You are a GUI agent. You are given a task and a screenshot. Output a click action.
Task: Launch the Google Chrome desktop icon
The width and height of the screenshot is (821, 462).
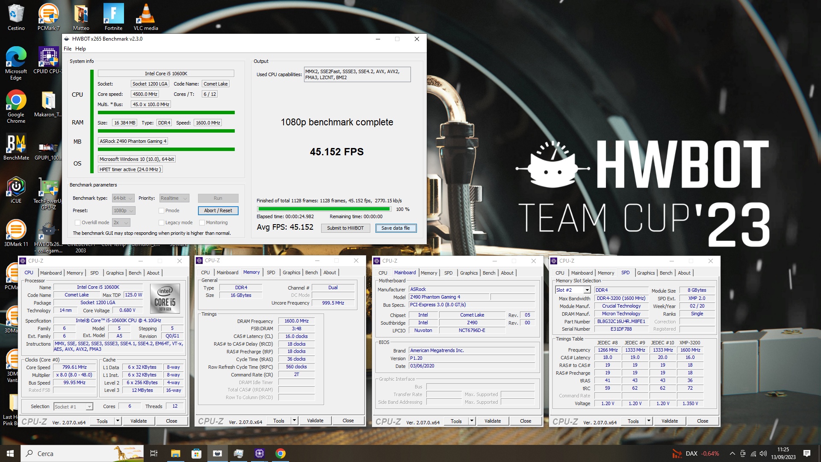click(x=16, y=107)
